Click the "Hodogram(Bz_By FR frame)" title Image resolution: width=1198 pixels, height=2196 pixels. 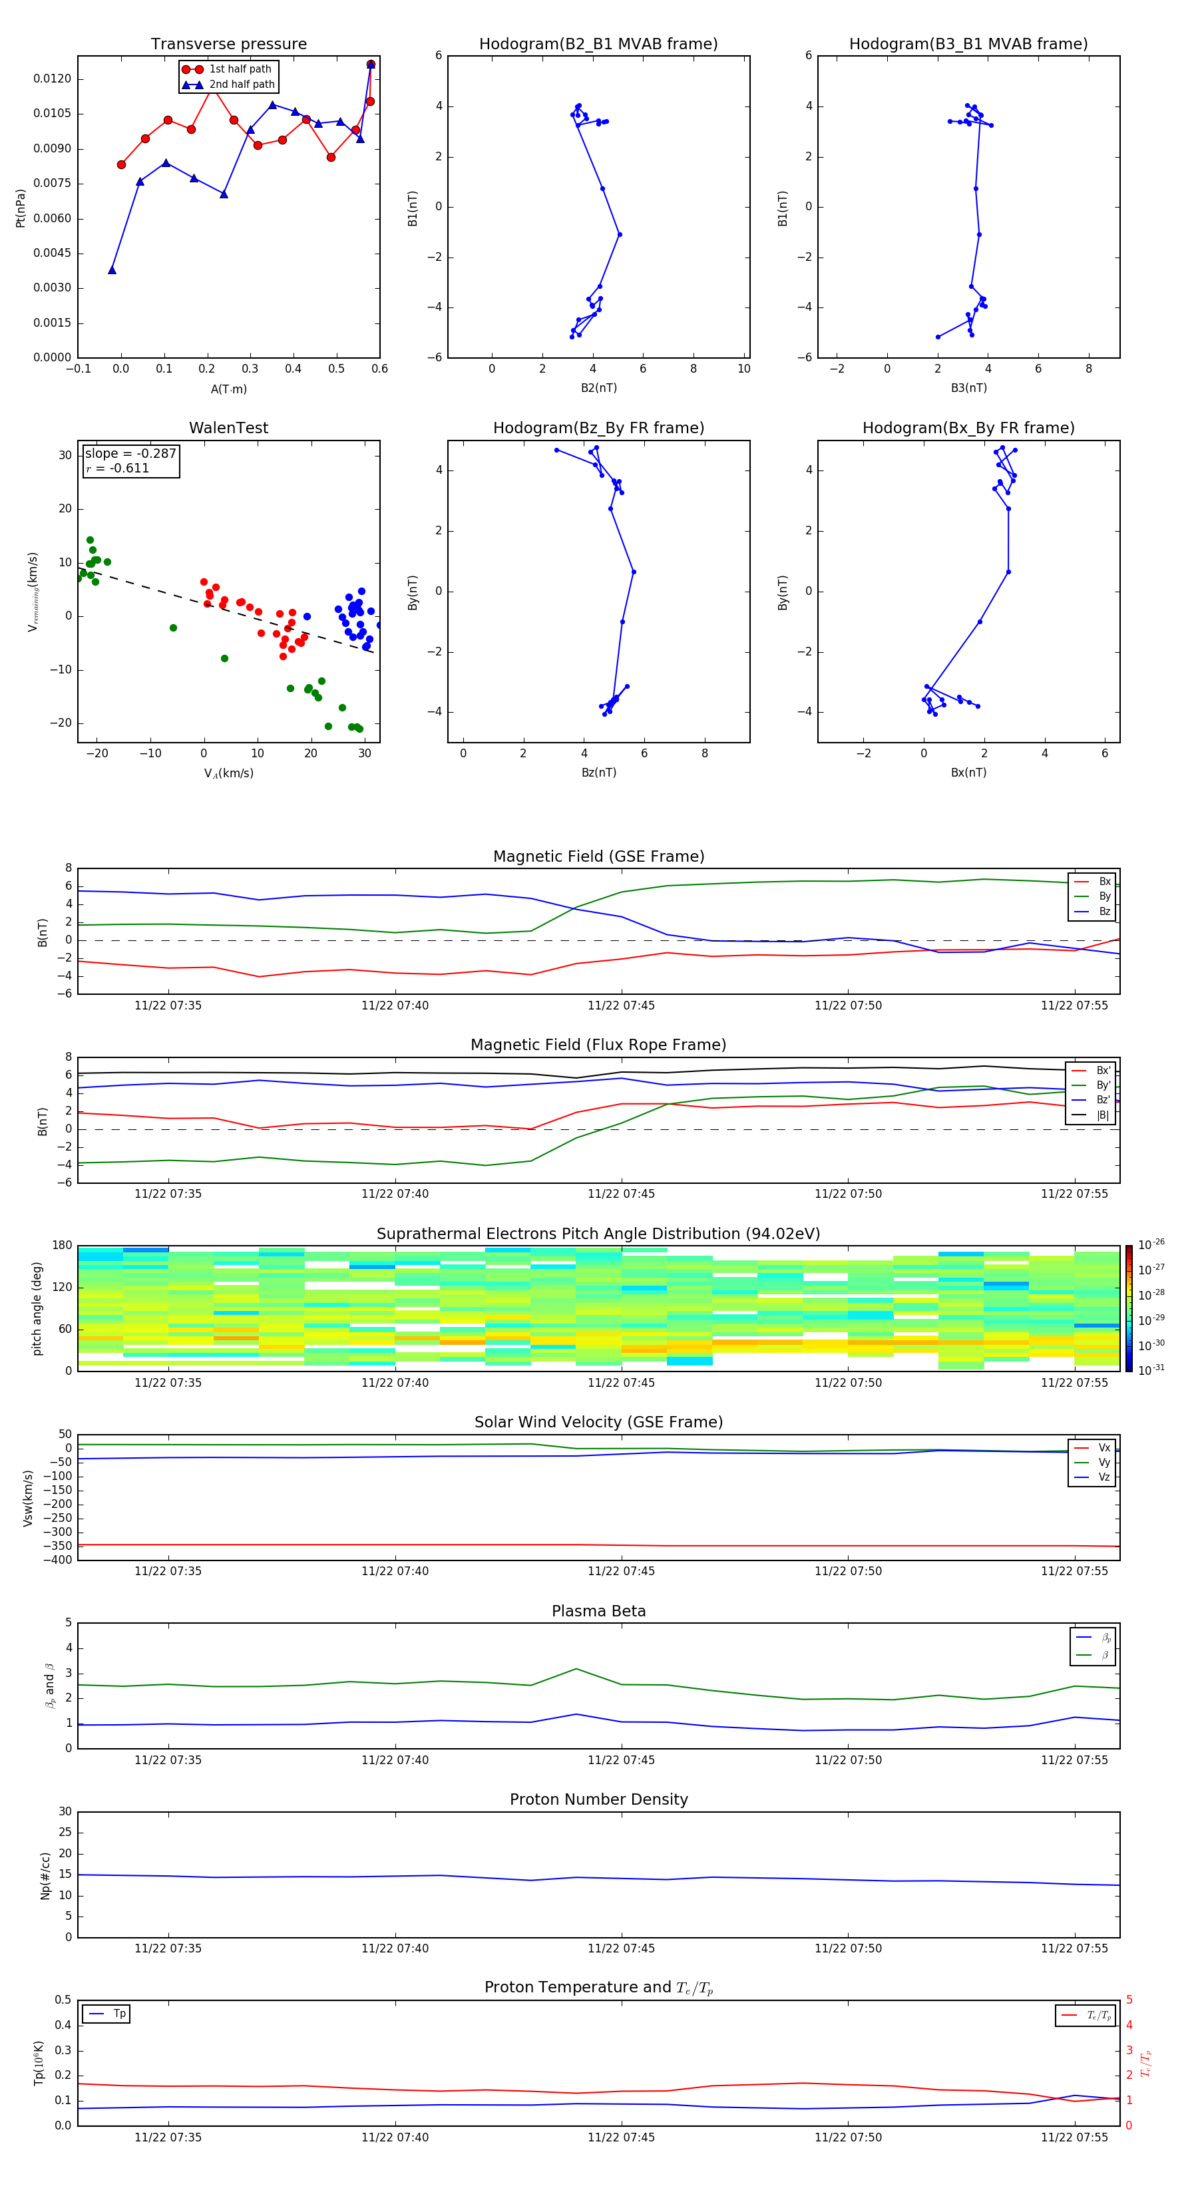click(598, 428)
